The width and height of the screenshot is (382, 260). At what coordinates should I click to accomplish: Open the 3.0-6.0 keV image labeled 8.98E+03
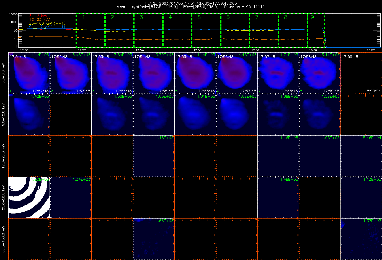[x=71, y=73]
